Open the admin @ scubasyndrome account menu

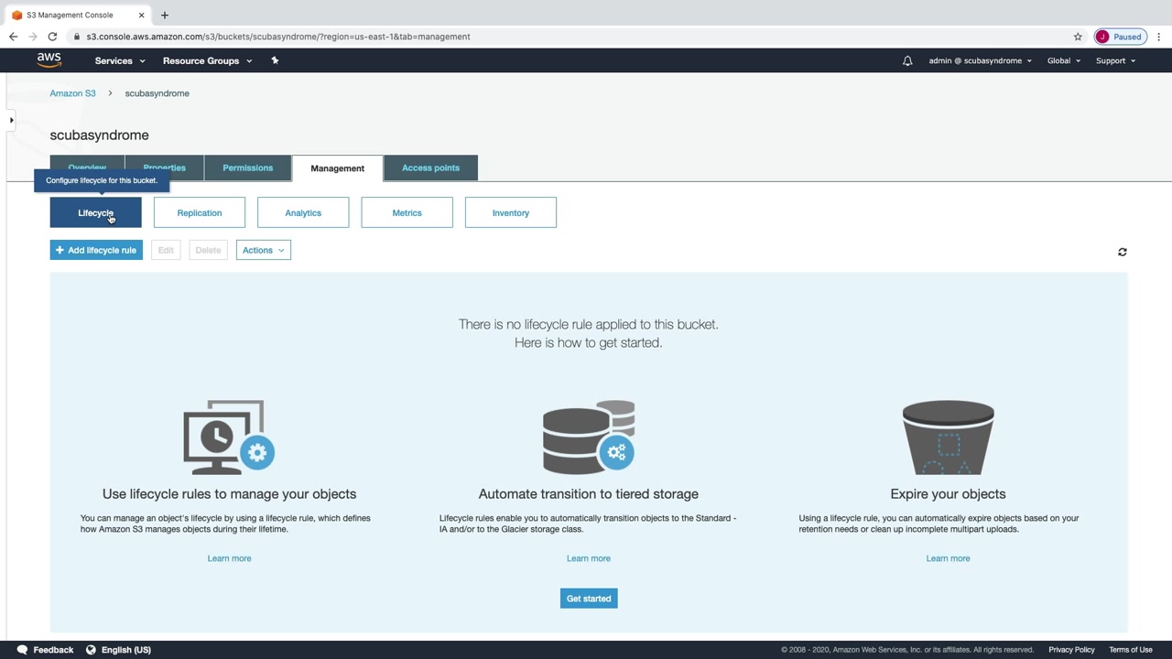[980, 60]
